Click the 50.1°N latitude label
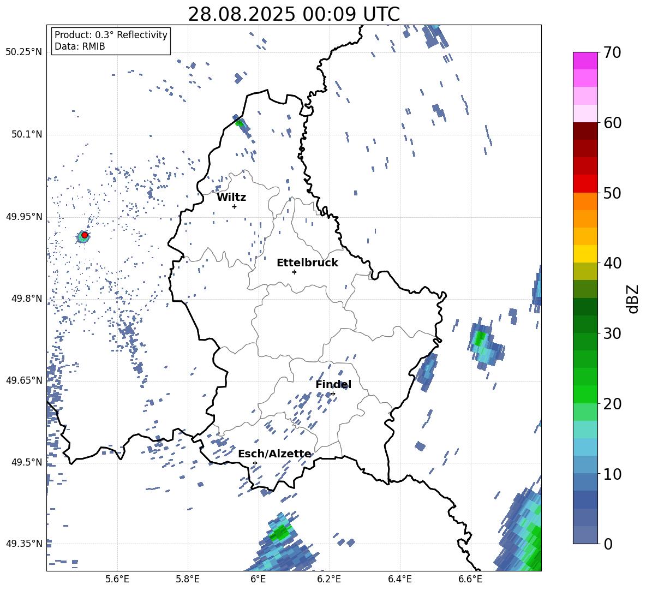646x590 pixels. [26, 135]
